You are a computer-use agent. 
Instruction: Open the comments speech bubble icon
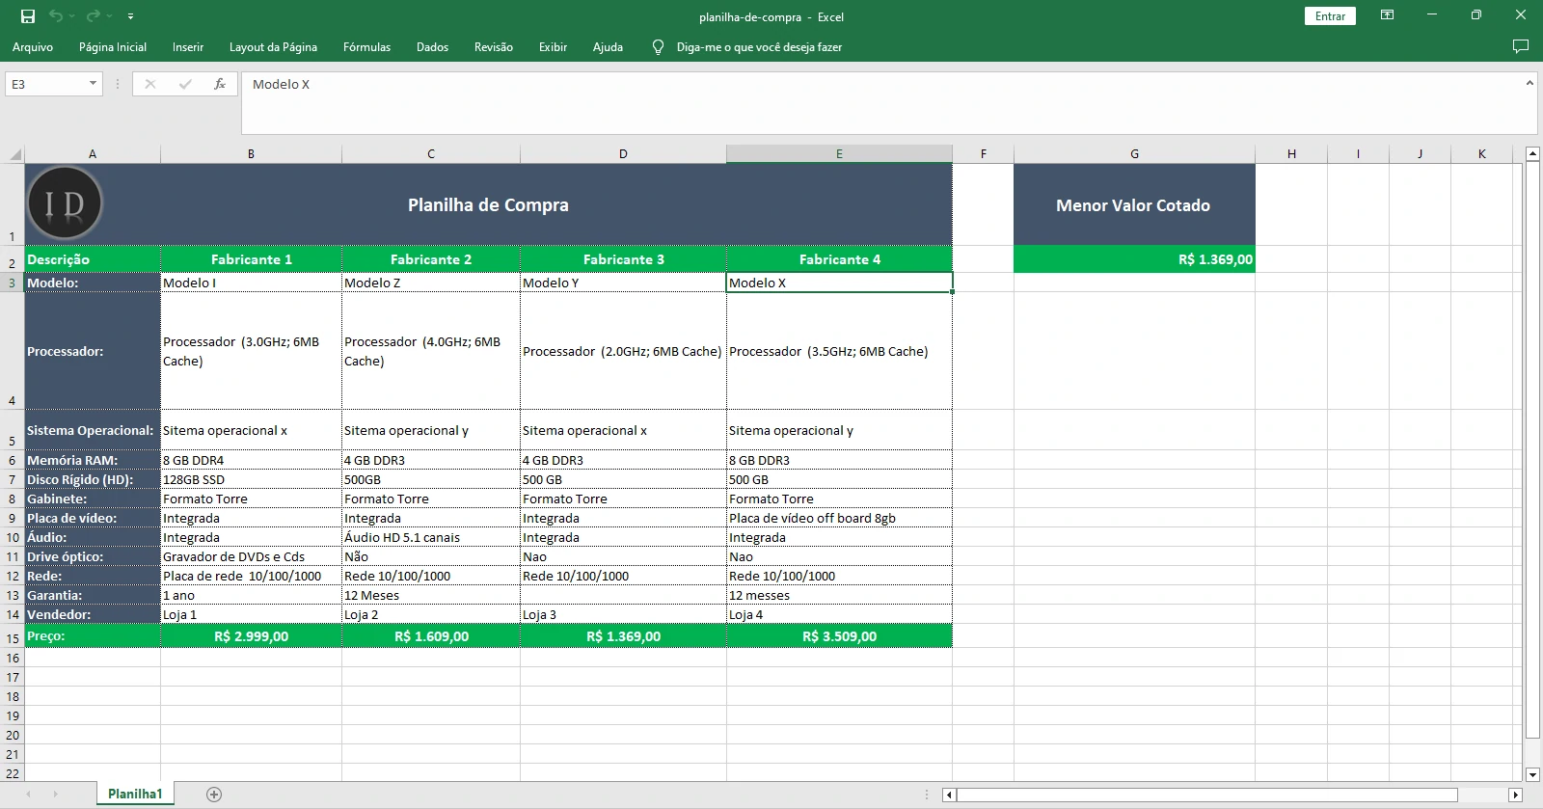point(1521,46)
